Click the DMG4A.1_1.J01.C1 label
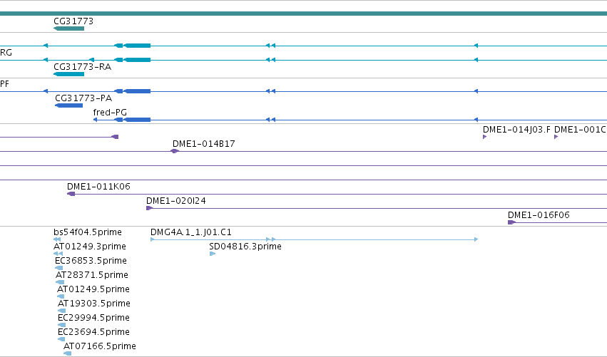607x357 pixels. pos(191,232)
